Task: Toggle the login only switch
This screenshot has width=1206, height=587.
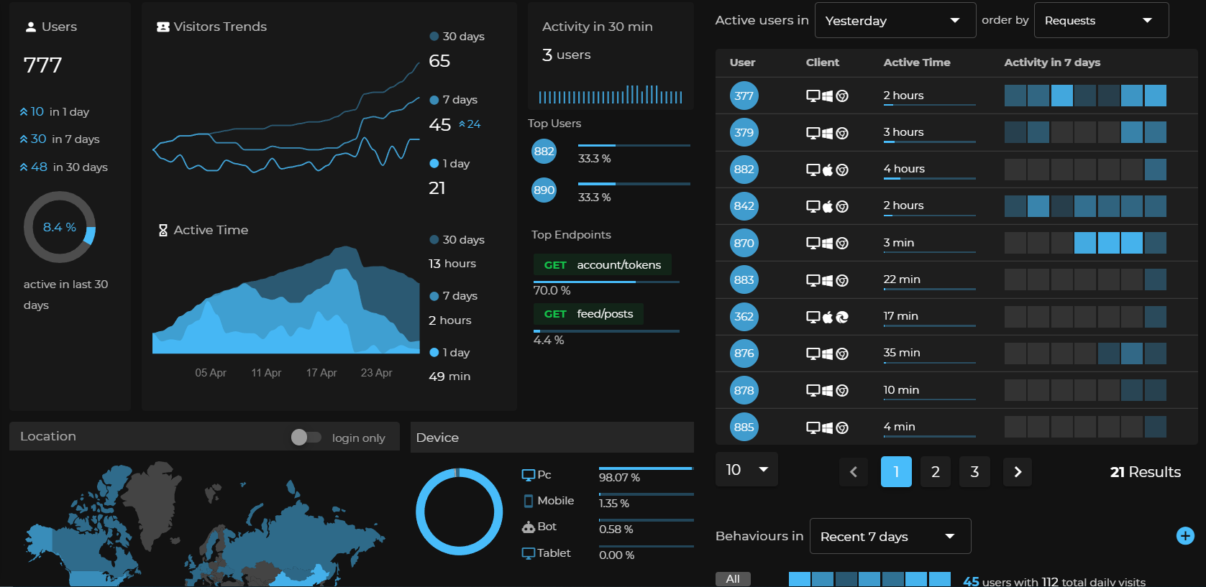Action: point(306,437)
